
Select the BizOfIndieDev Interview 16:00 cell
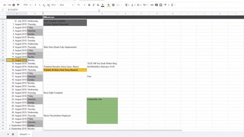[102, 67]
